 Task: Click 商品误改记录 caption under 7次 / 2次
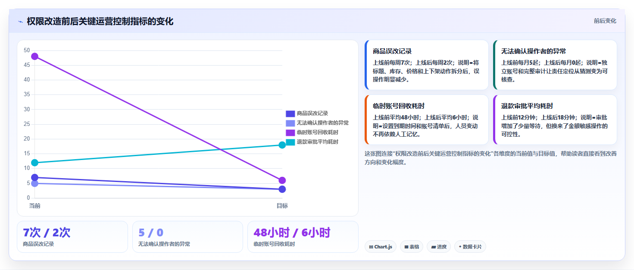tap(38, 244)
